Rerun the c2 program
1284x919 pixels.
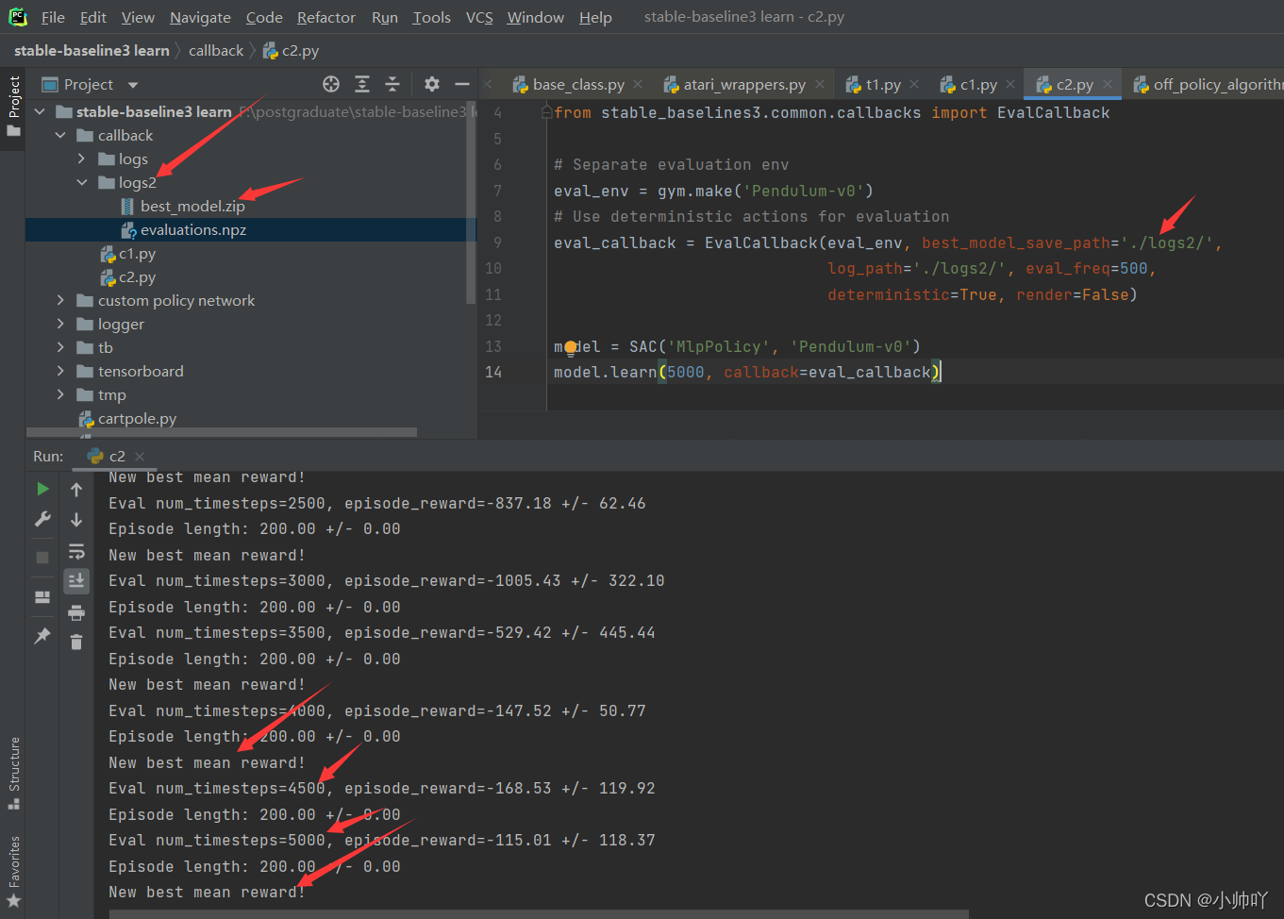coord(42,489)
